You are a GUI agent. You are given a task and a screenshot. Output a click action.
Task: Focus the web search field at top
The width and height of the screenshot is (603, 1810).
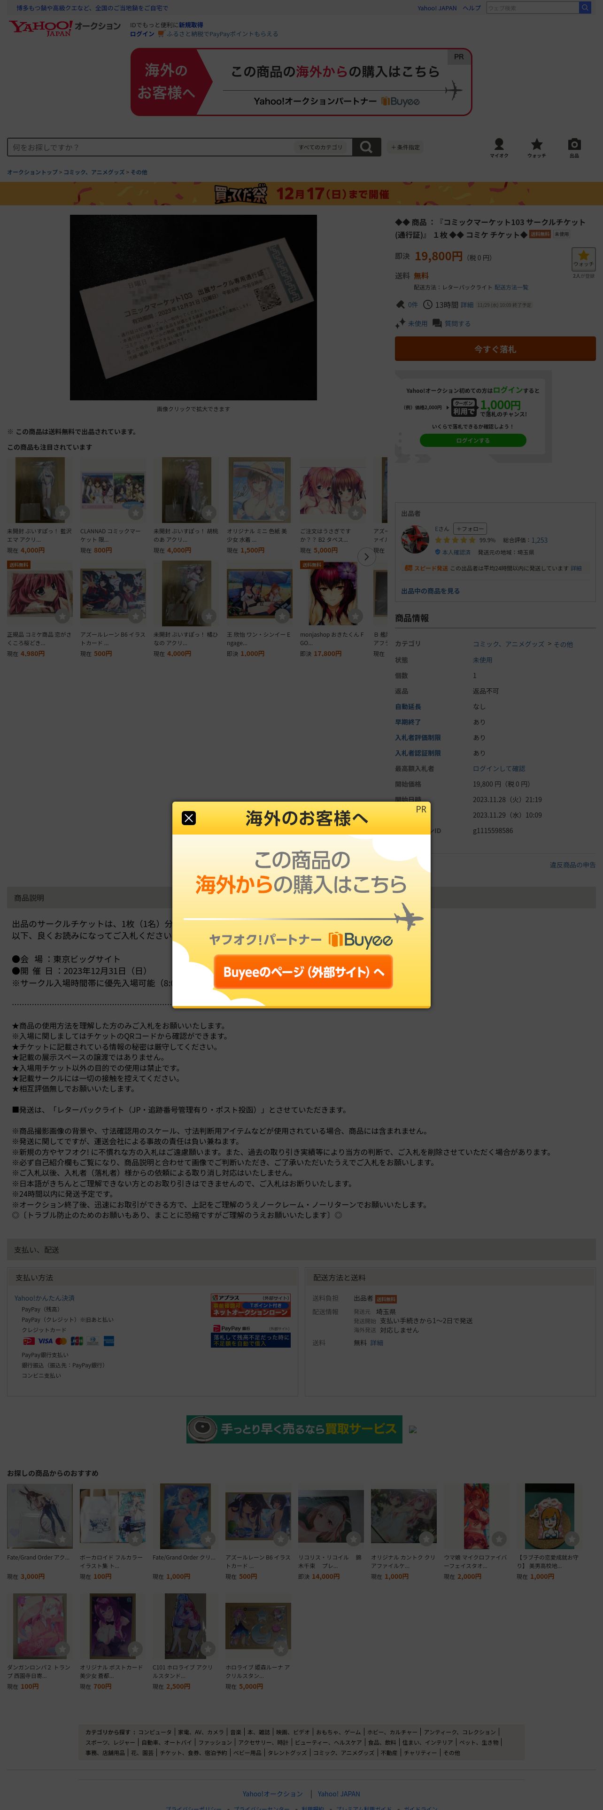pos(532,8)
